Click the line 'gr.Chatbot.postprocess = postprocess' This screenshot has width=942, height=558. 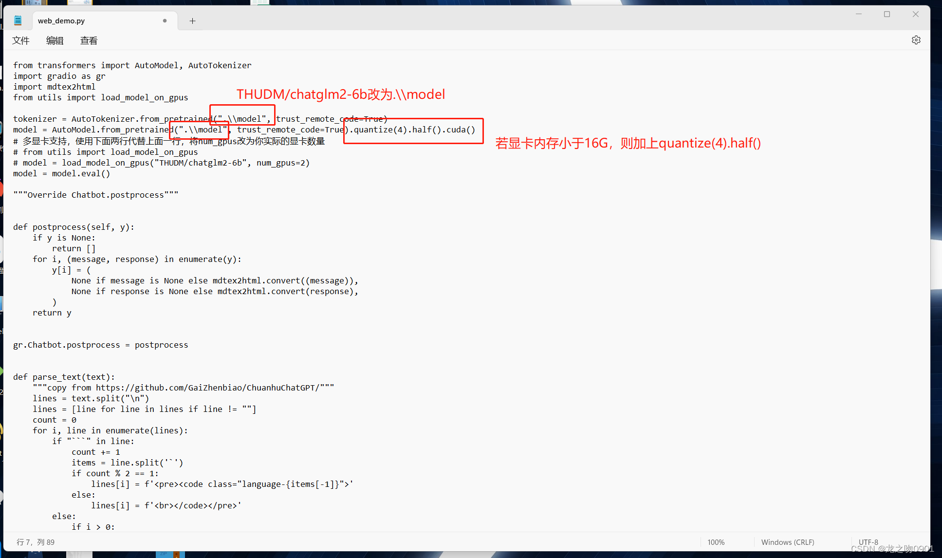tap(100, 345)
